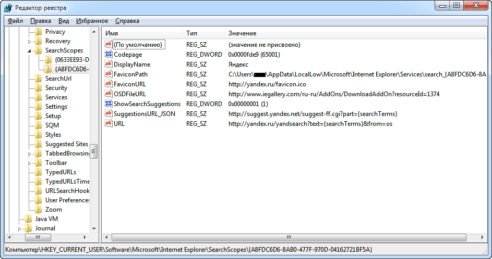Click the values pane's horizontal scrollbar thumb
Screen dimensions: 492x259
point(289,237)
